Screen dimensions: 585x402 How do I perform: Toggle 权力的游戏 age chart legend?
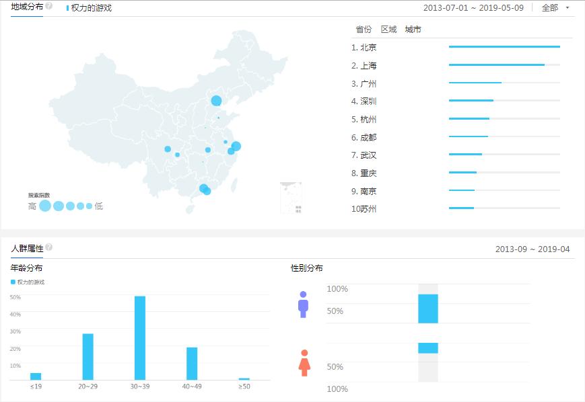[x=28, y=282]
